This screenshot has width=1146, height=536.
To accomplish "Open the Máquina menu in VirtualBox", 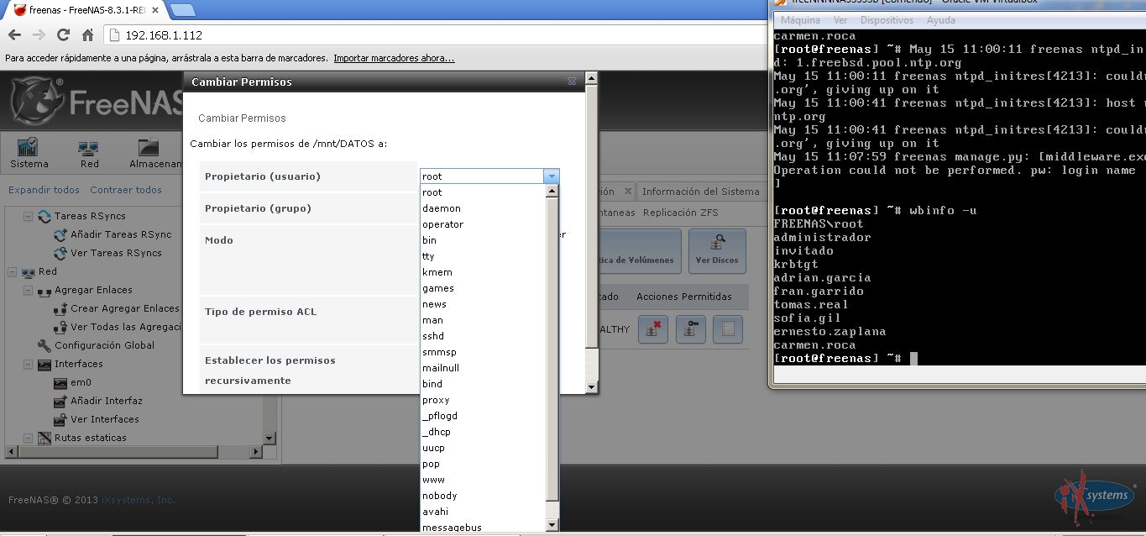I will 800,20.
